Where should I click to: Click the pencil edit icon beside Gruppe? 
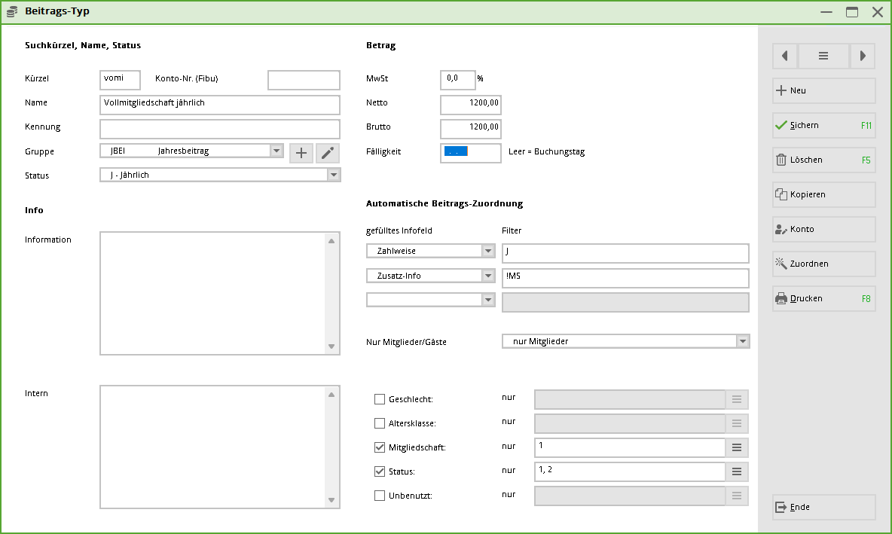tap(327, 153)
